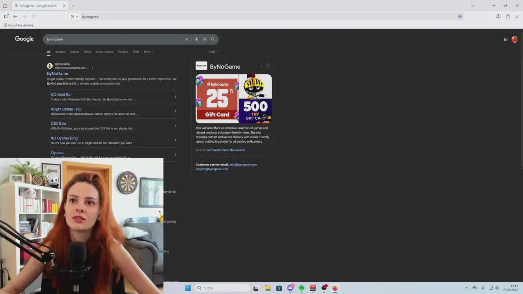Switch to the Videos tab
This screenshot has height=294, width=523.
(74, 52)
